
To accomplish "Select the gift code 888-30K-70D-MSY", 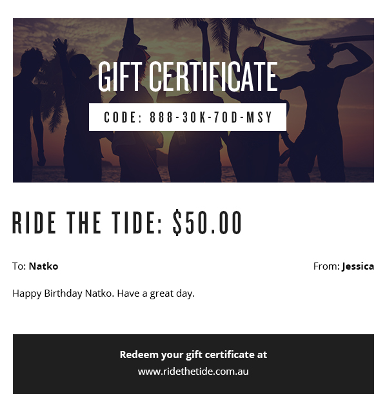I will tap(211, 117).
